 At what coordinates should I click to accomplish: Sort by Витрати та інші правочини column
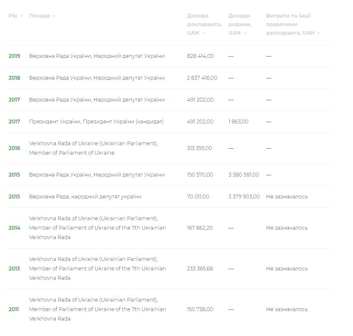tap(293, 24)
